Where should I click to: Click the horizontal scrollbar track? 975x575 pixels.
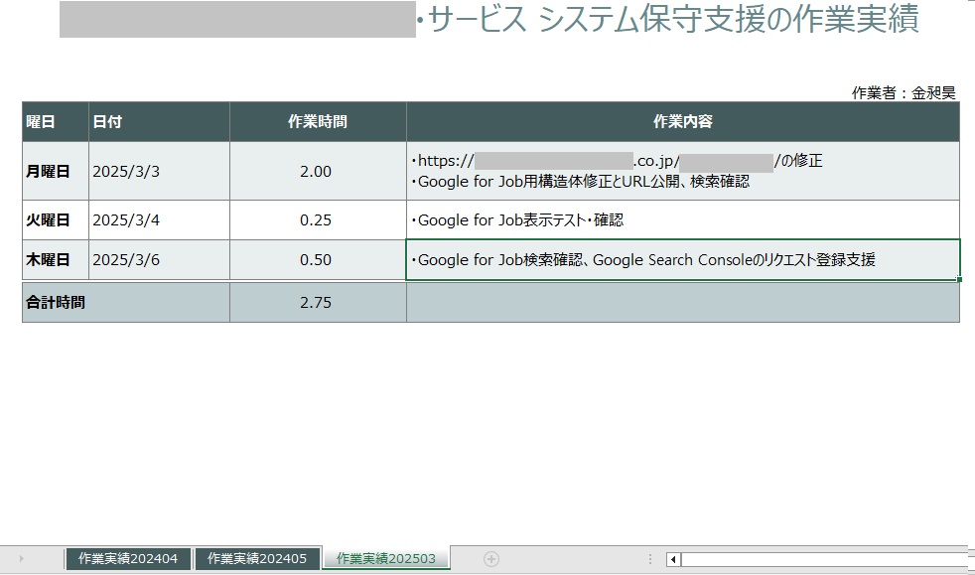[x=824, y=559]
